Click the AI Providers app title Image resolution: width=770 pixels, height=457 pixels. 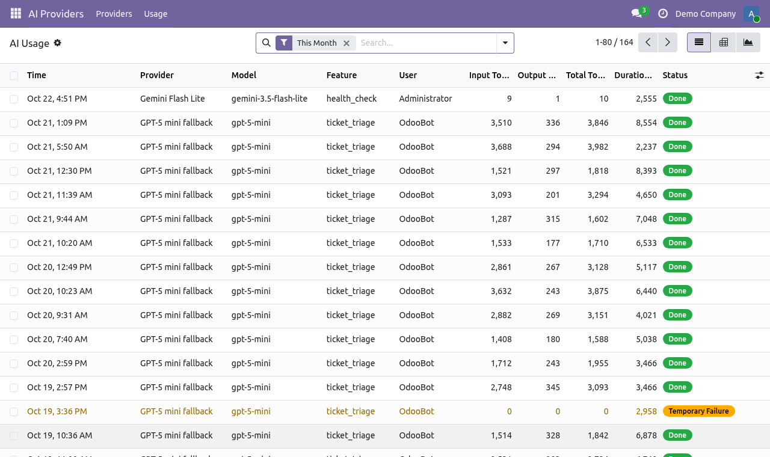(56, 14)
